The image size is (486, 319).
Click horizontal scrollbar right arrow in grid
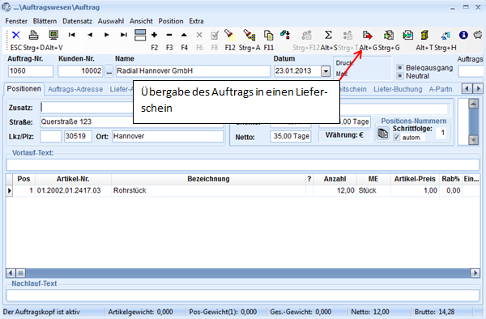(475, 273)
